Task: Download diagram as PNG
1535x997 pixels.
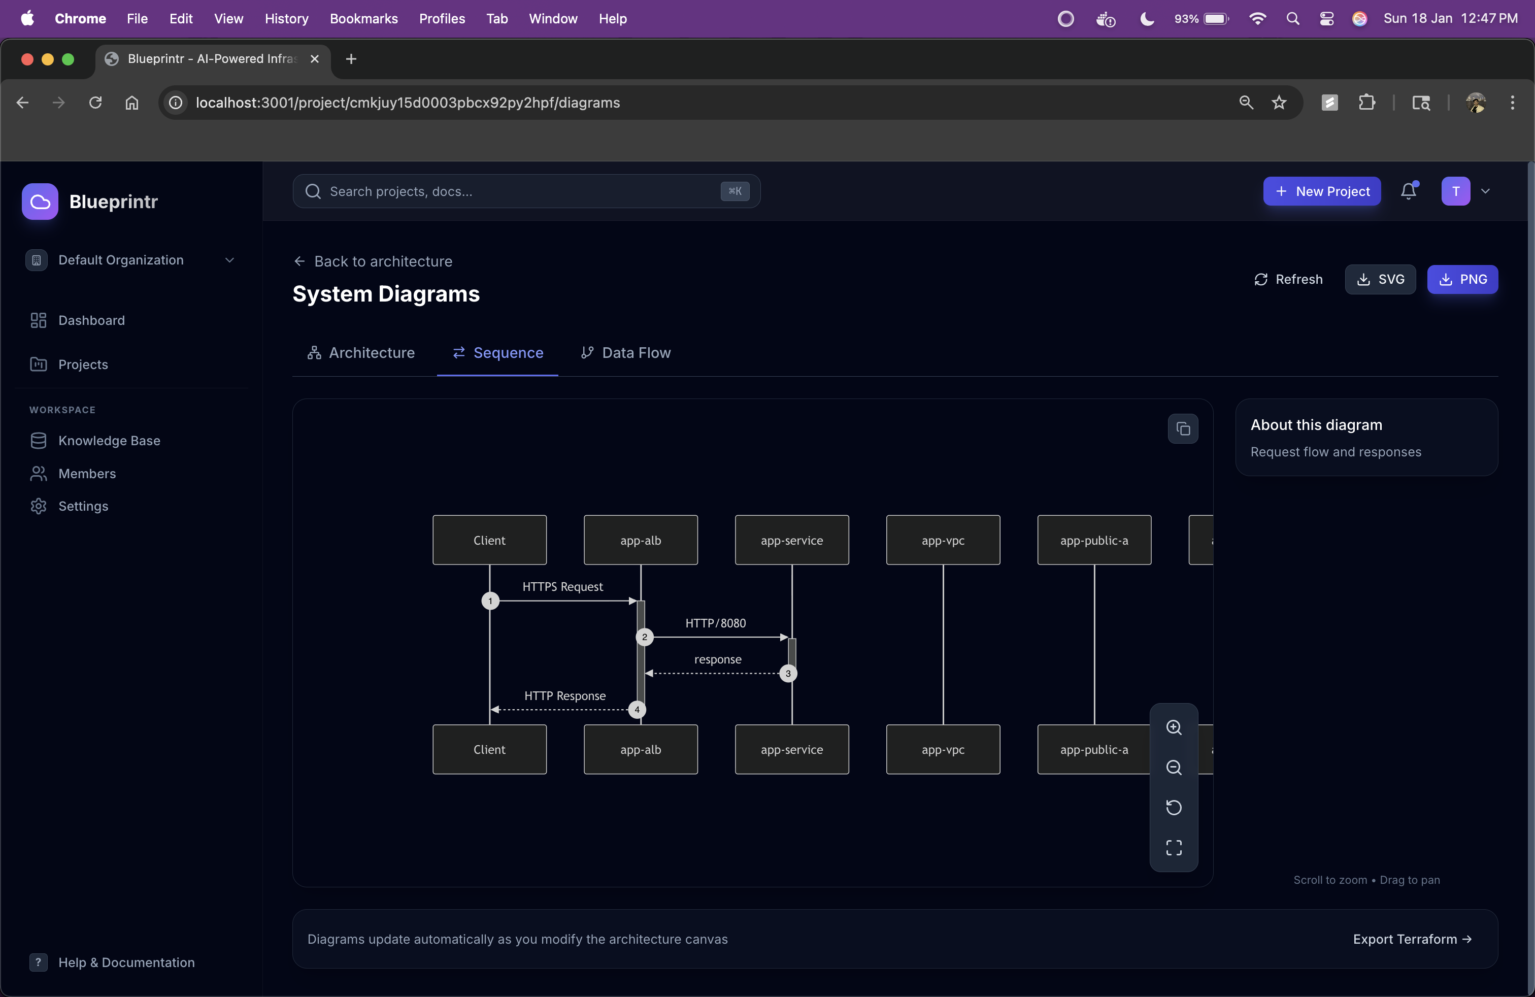Action: (x=1462, y=279)
